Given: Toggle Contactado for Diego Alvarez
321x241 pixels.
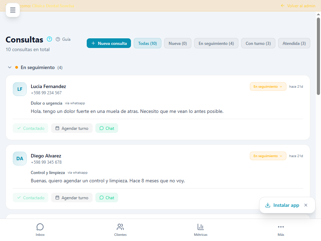Looking at the screenshot, I should tap(31, 197).
